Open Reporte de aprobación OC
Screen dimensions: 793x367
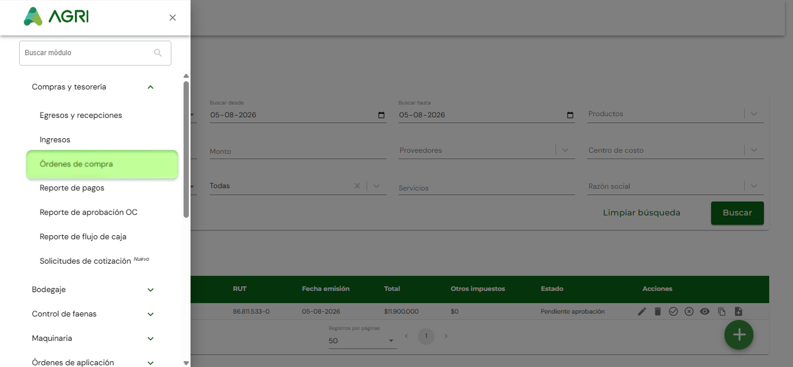tap(88, 213)
